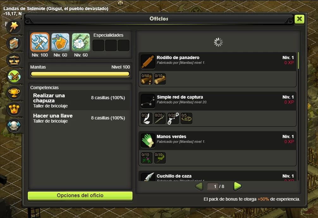Screen dimensions: 318x218
Task: Click the recipe page number field
Action: (x=213, y=186)
